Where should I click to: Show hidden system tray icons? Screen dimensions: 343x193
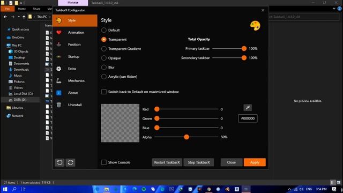[x=289, y=189]
